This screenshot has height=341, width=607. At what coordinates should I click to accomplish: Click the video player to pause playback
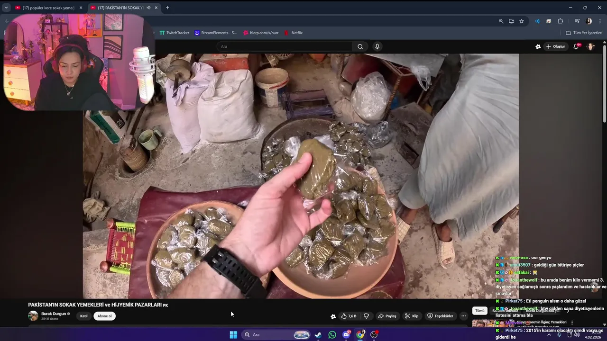301,176
